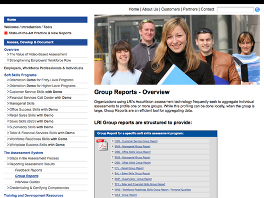This screenshot has height=198, width=264.
Task: Open the WSS Group Report link
Action: [126, 195]
